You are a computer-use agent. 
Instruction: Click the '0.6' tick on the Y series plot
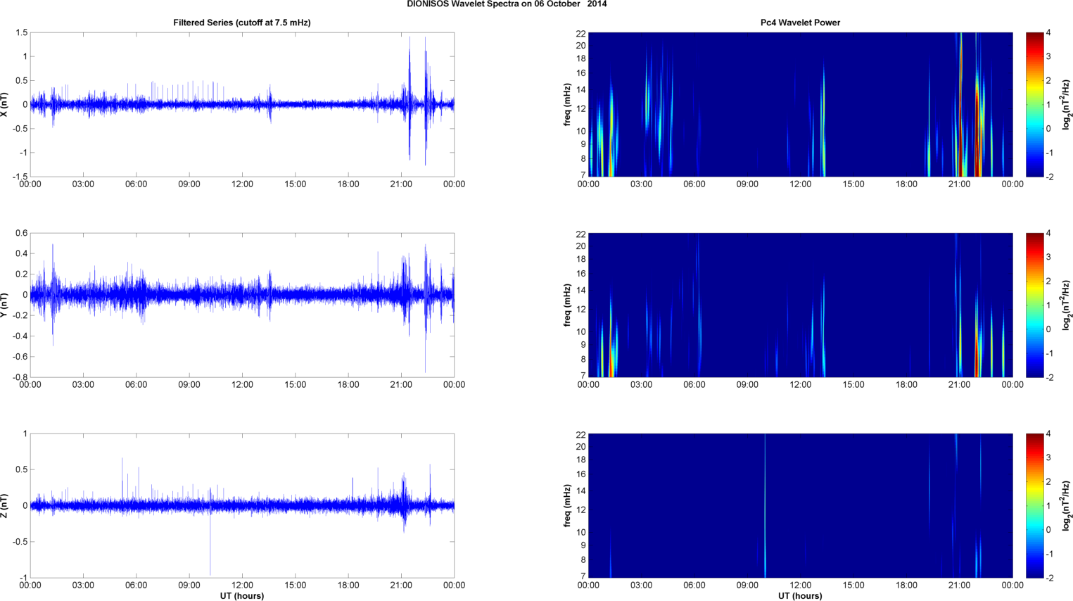(x=21, y=234)
